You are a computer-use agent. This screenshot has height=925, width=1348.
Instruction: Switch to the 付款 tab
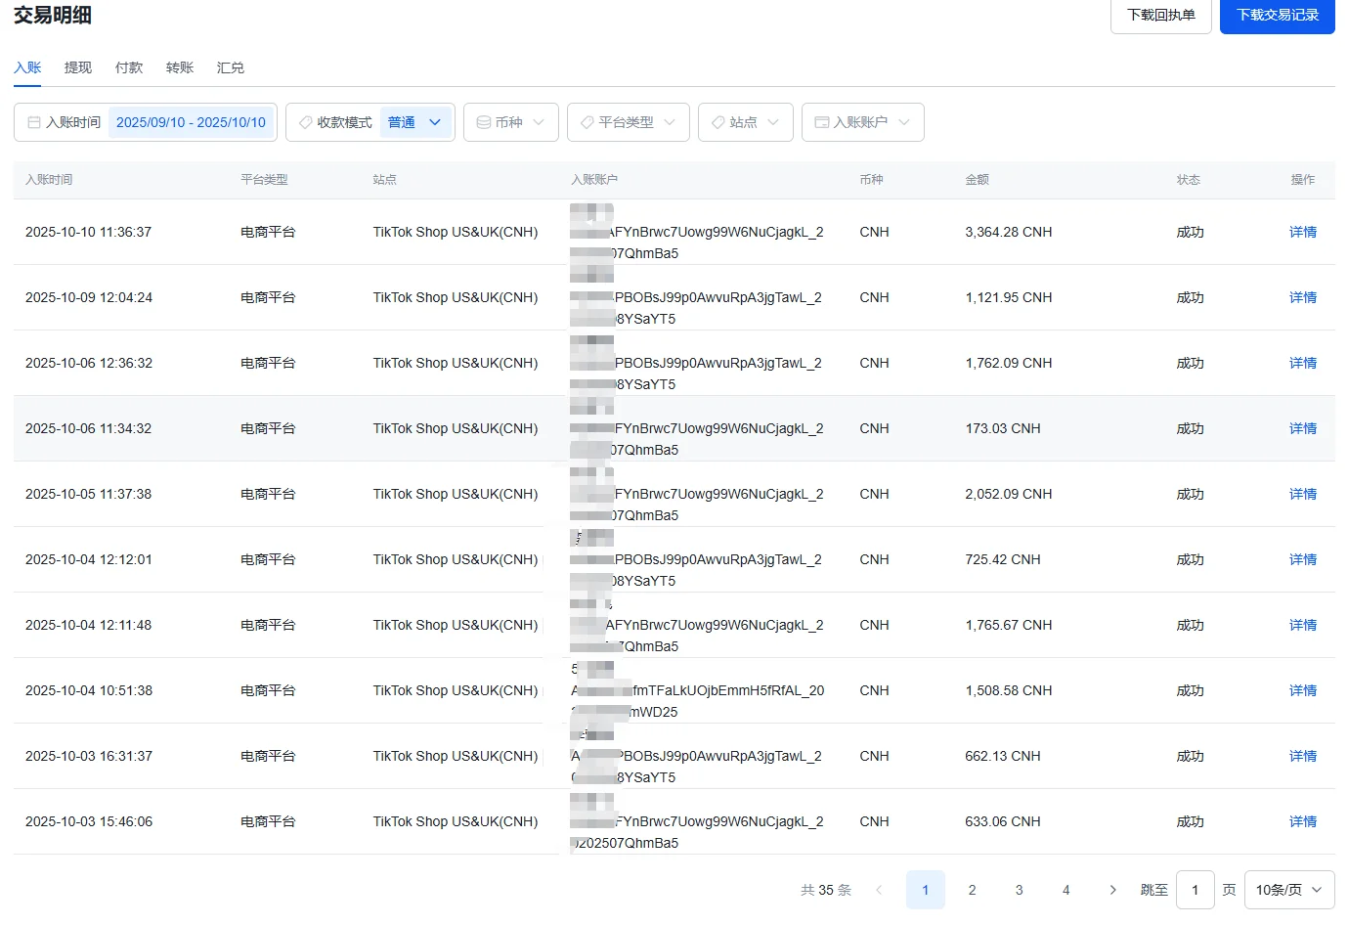pos(129,67)
